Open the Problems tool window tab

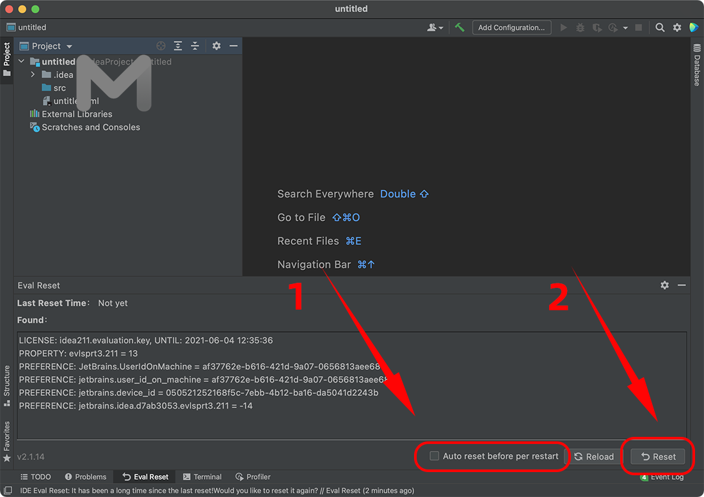click(85, 477)
